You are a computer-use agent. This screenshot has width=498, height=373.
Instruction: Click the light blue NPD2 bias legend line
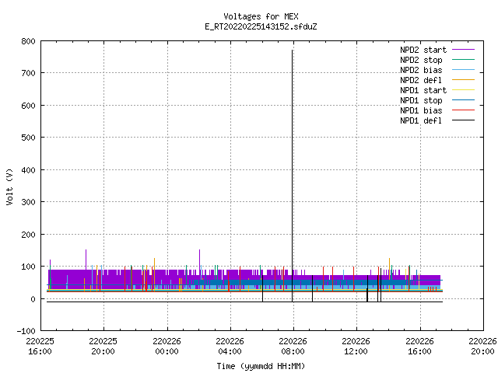463,69
